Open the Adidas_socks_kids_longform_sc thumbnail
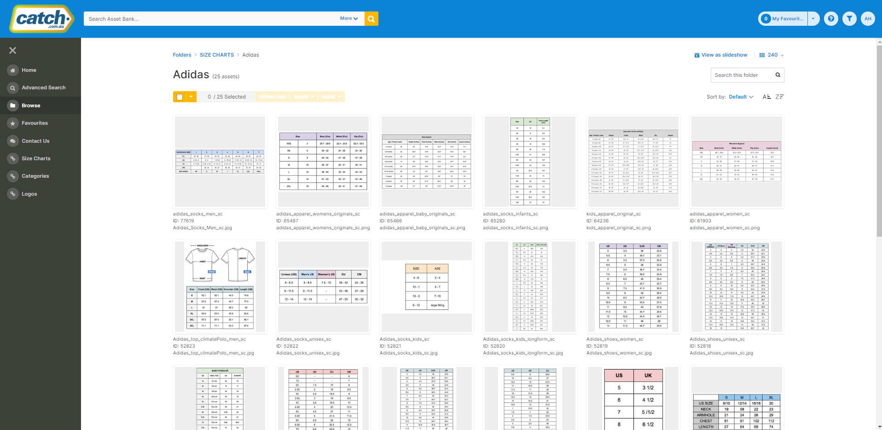The image size is (882, 430). pos(530,287)
